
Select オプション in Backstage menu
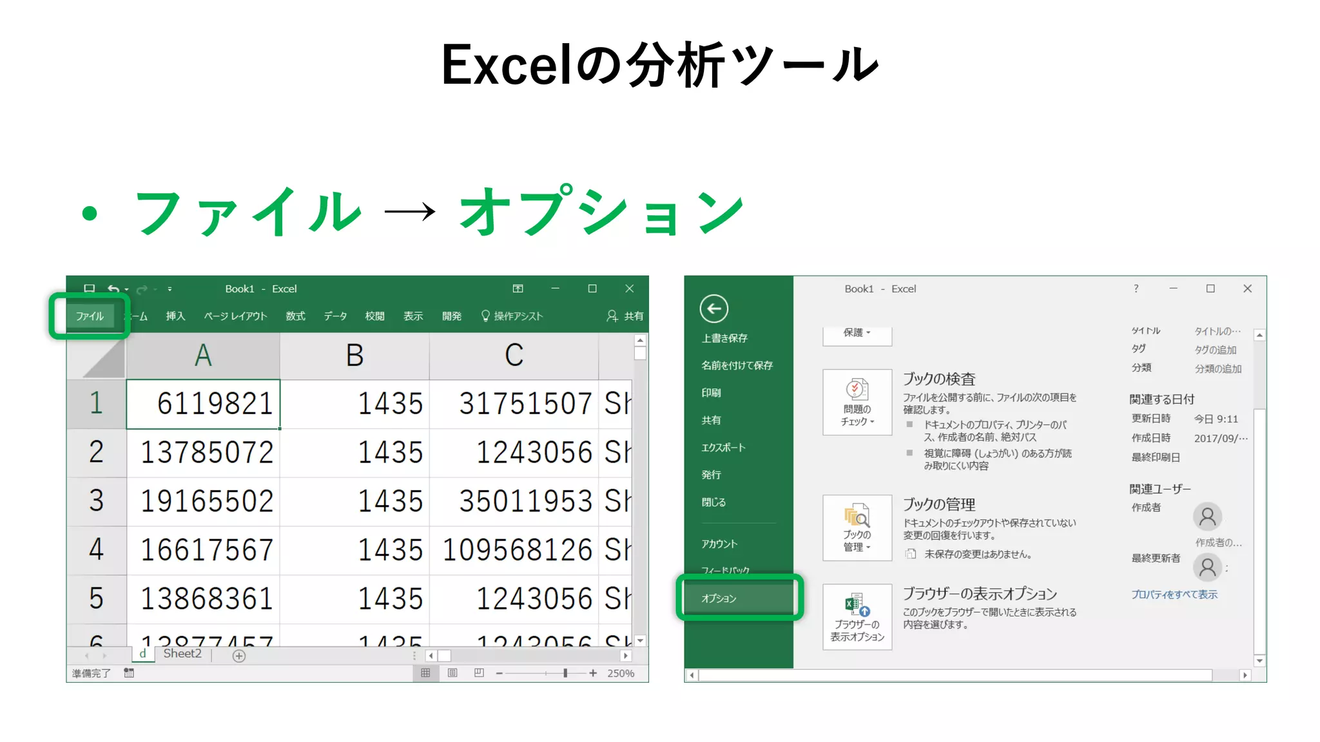[x=739, y=598]
